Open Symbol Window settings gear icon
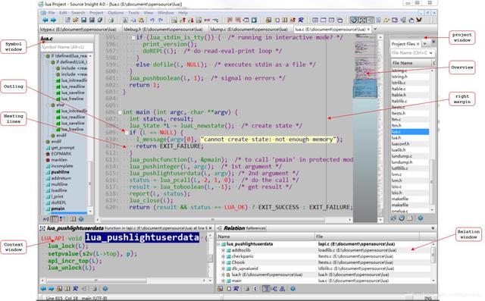485x301 pixels. [x=81, y=219]
